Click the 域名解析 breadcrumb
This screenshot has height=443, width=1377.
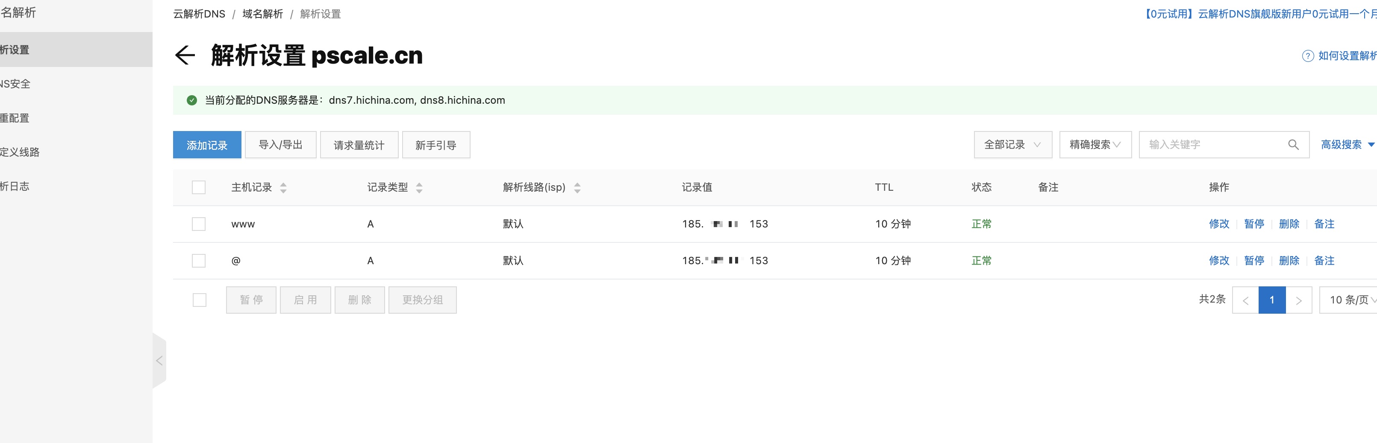coord(262,14)
